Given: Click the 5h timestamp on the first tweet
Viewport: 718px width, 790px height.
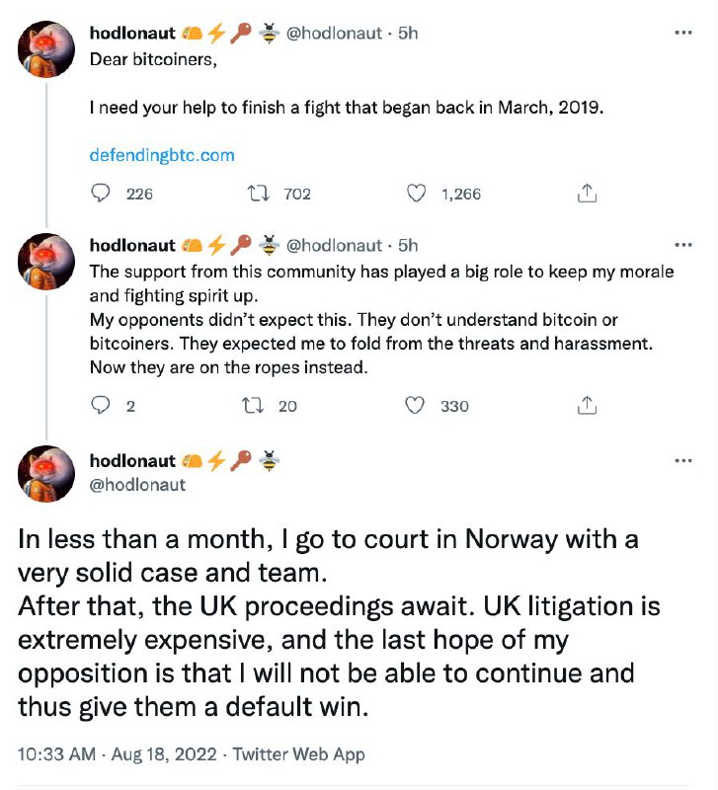Looking at the screenshot, I should click(x=407, y=34).
